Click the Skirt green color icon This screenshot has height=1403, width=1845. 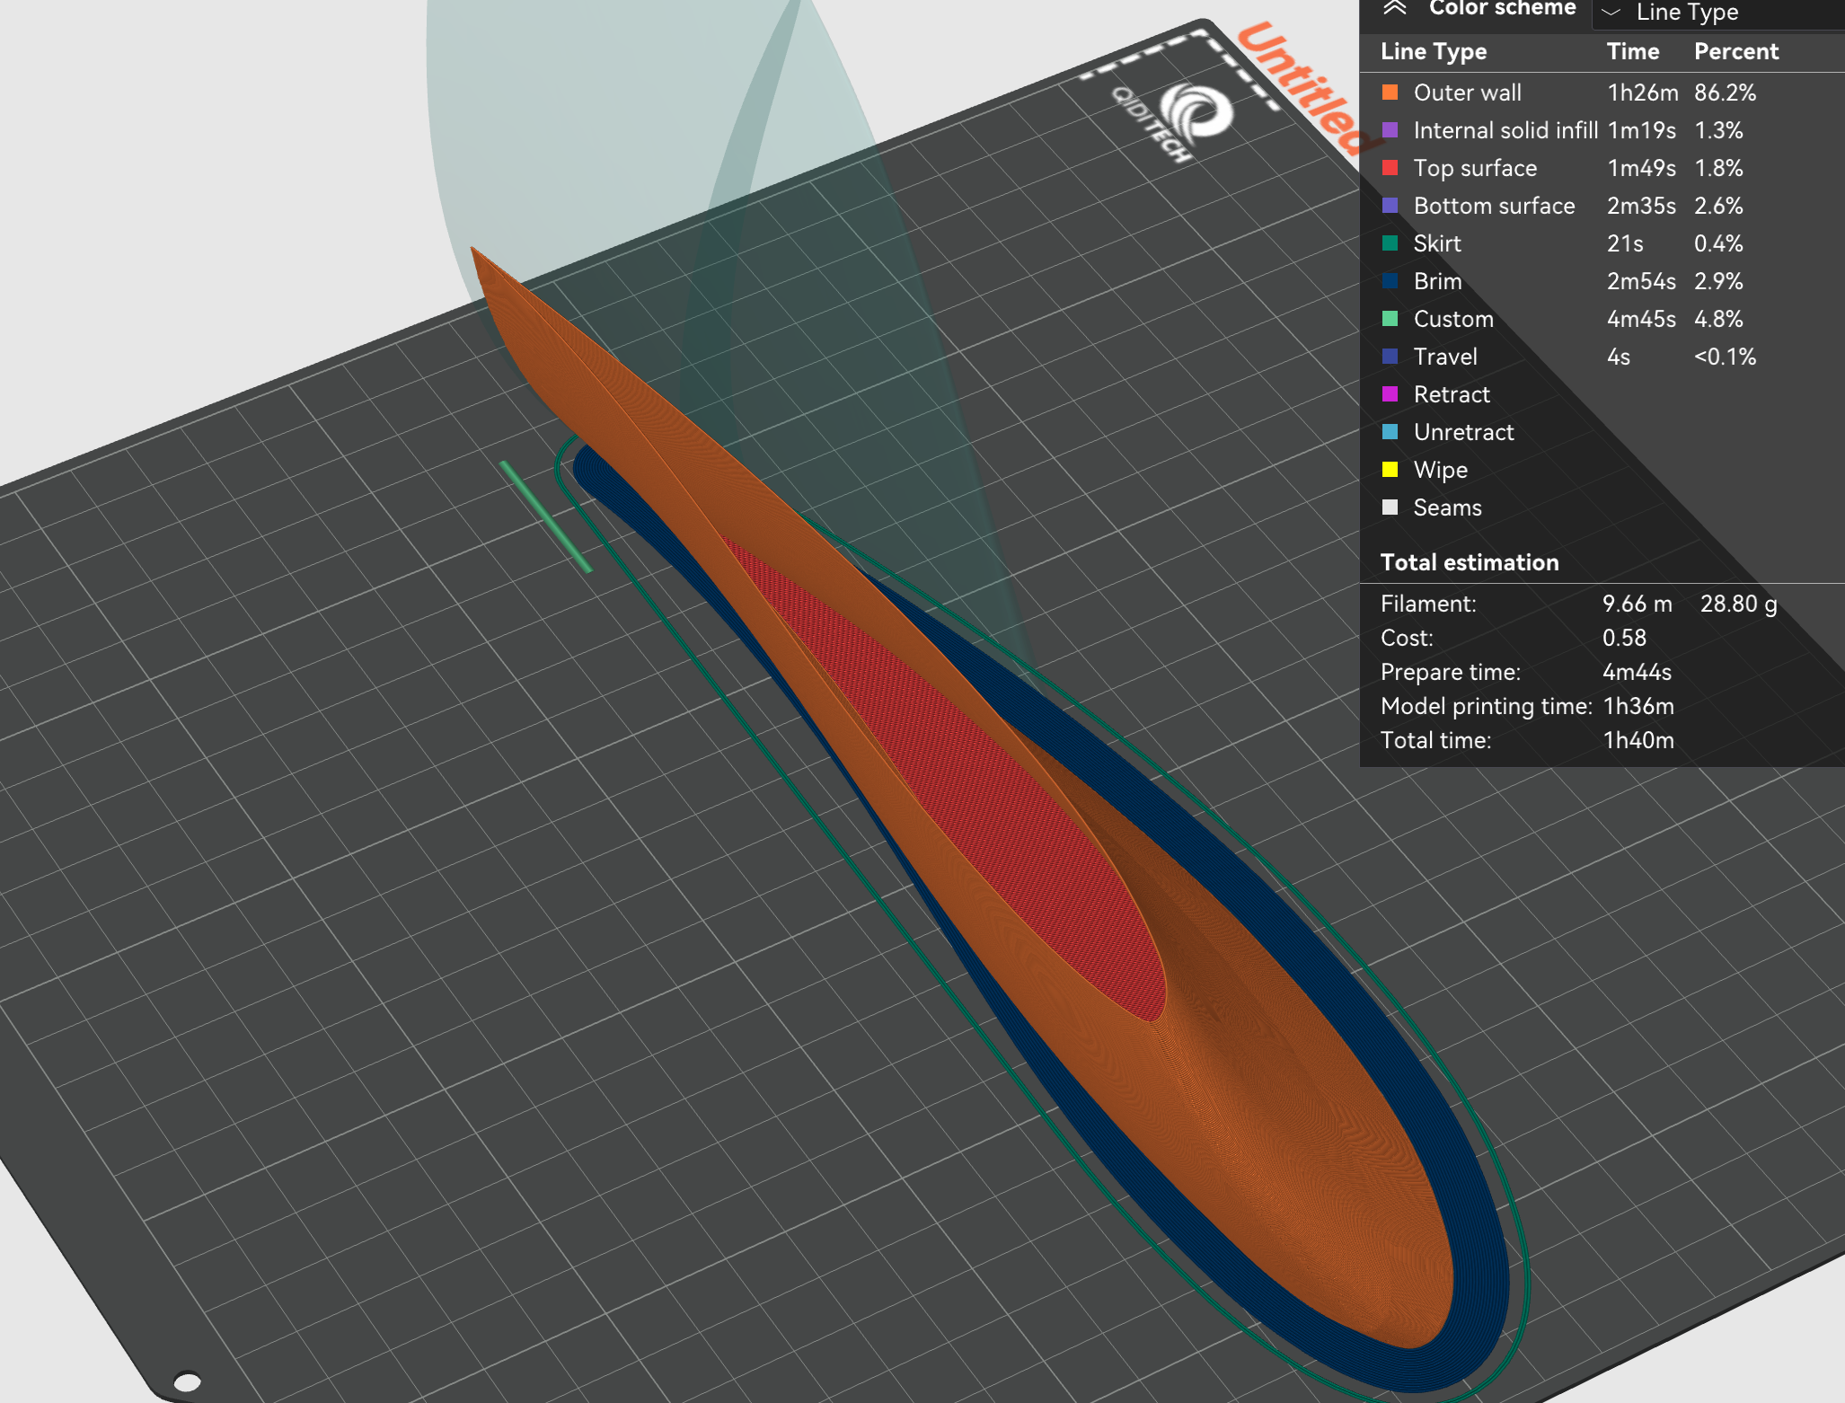[x=1390, y=243]
